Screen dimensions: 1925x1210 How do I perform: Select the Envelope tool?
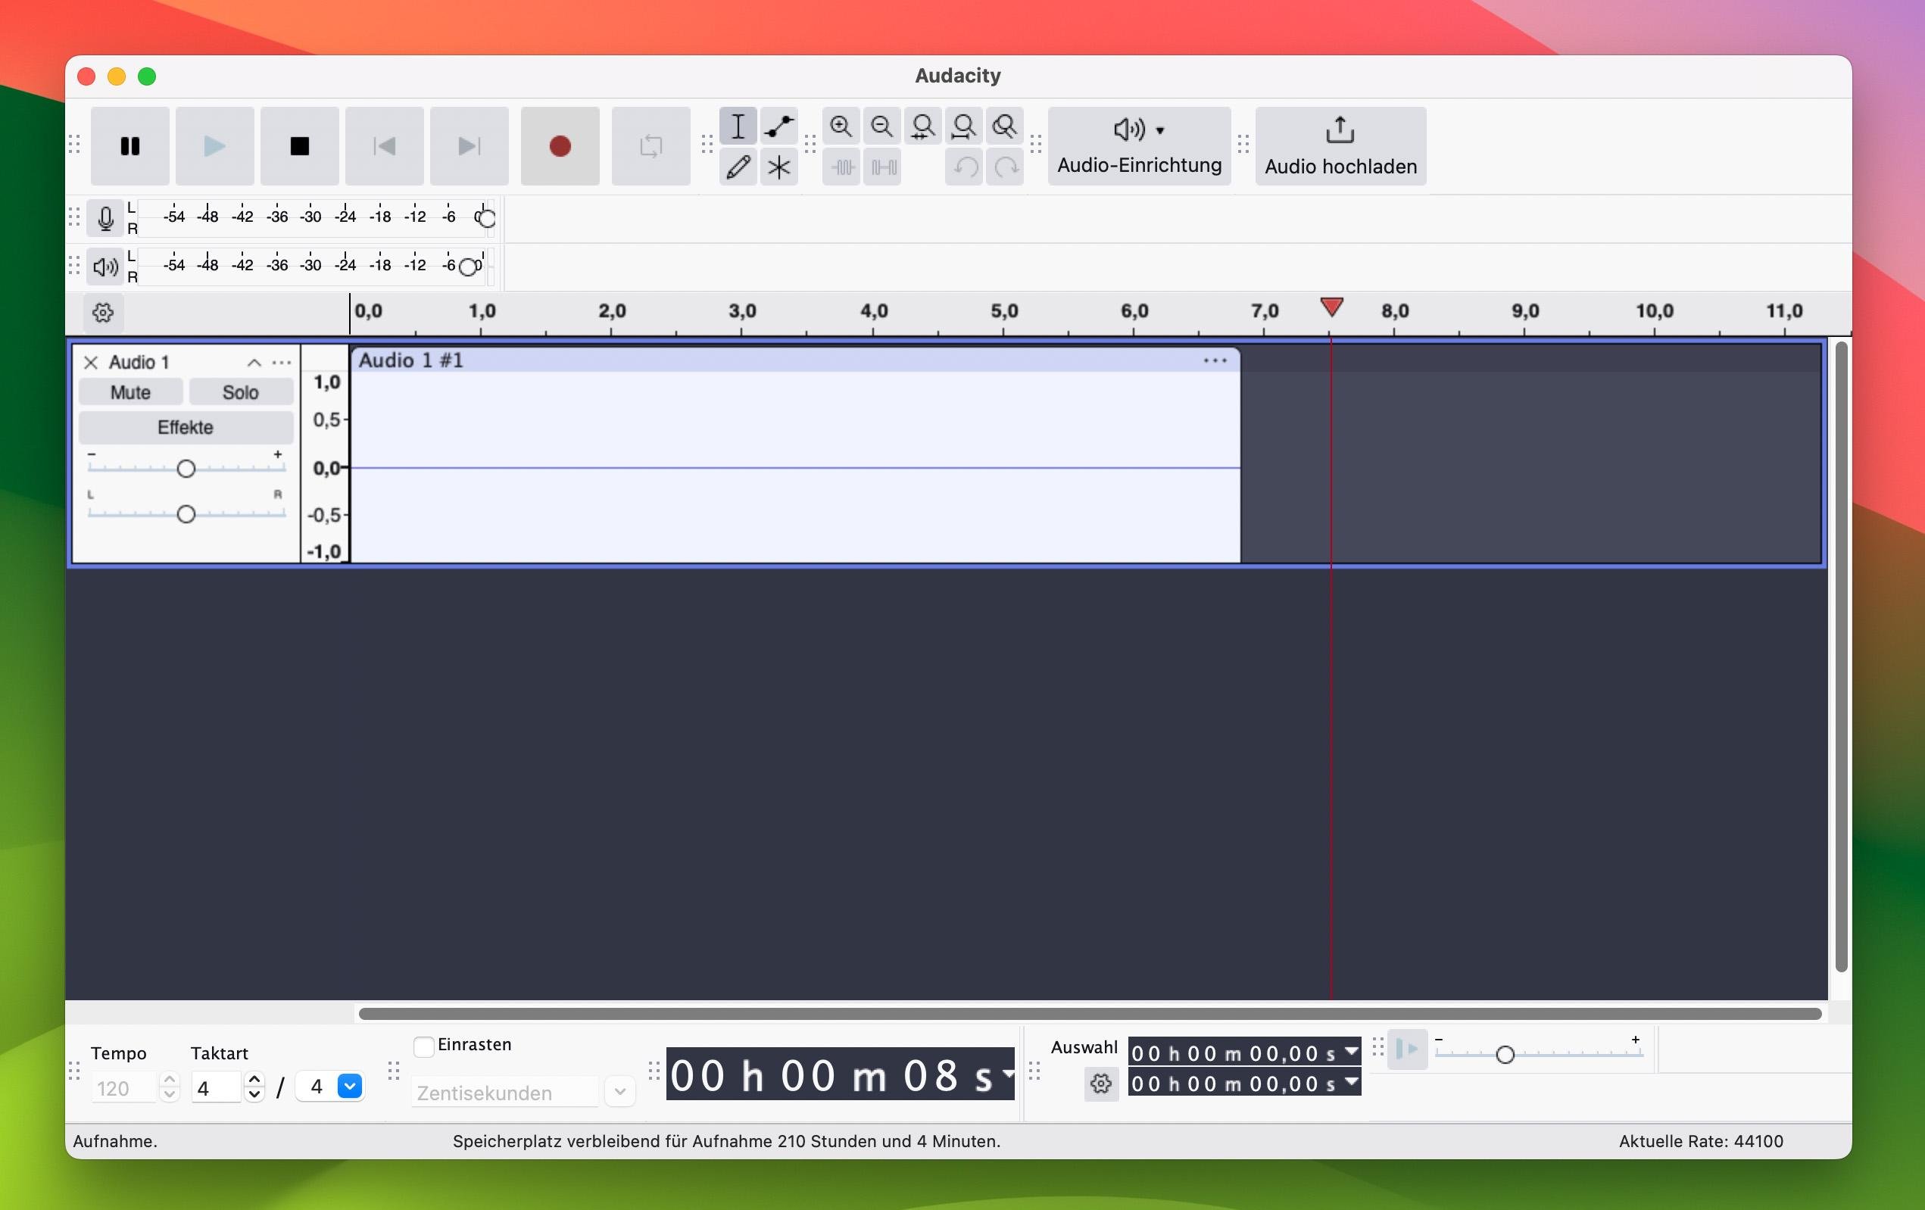[x=778, y=126]
